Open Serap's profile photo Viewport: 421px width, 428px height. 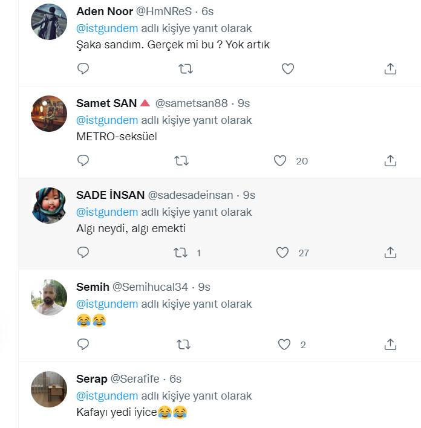pos(49,389)
